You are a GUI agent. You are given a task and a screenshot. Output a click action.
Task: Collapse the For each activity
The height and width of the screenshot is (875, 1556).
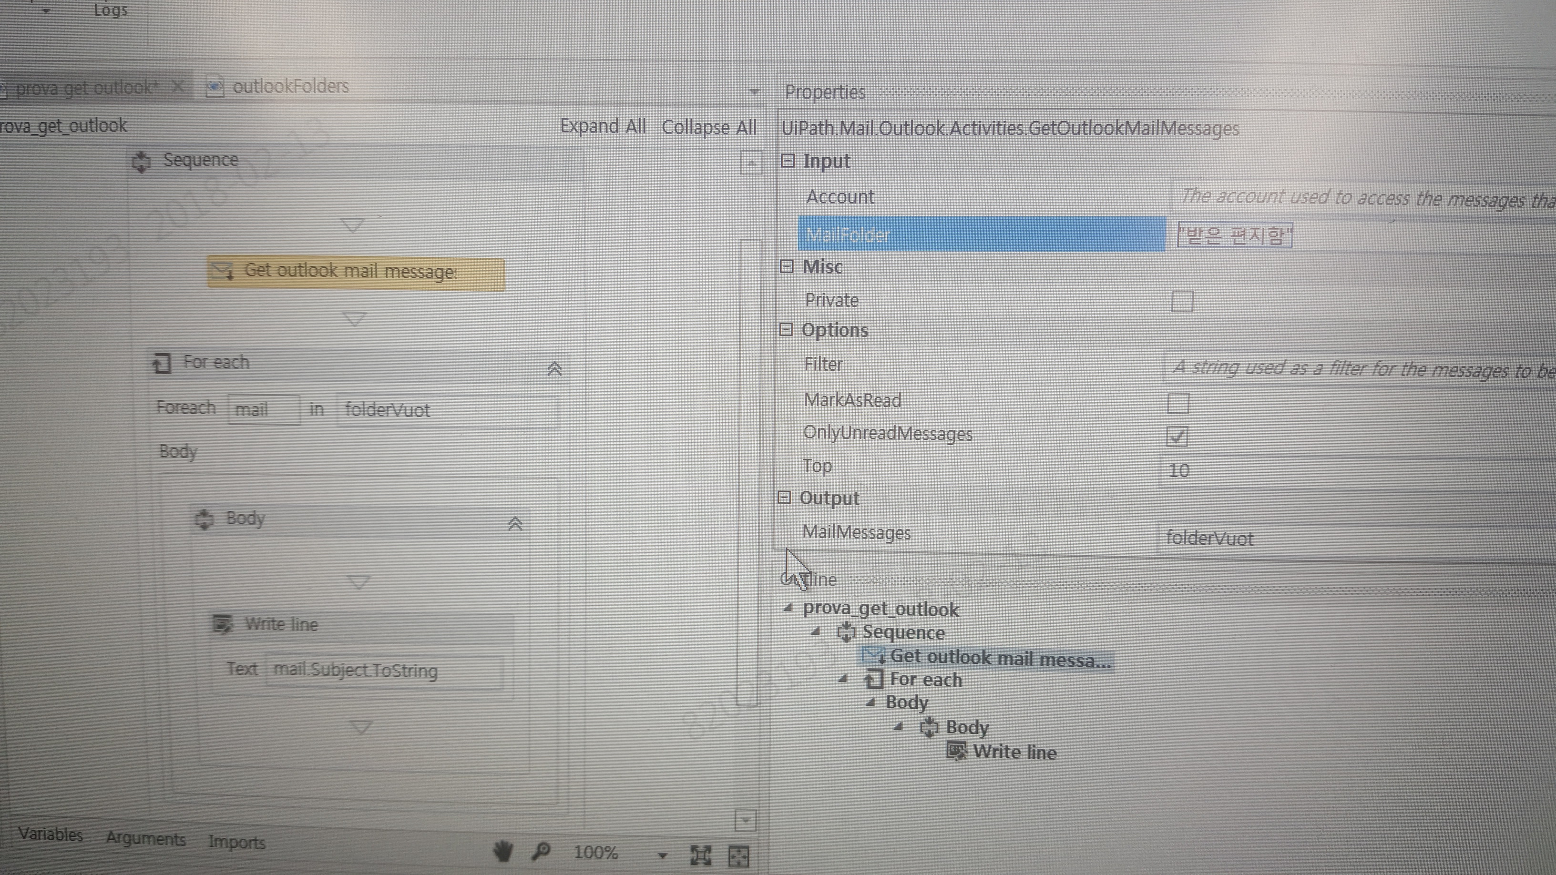pyautogui.click(x=554, y=368)
